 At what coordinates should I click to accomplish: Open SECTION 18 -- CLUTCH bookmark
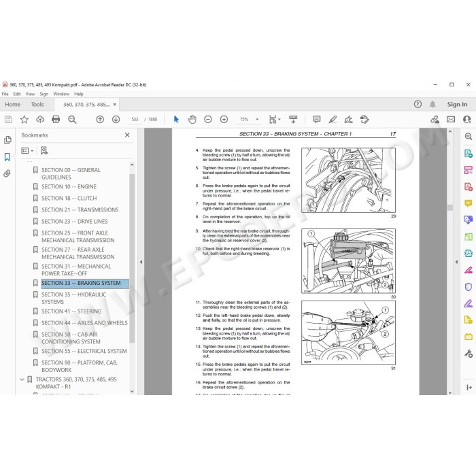click(x=69, y=199)
